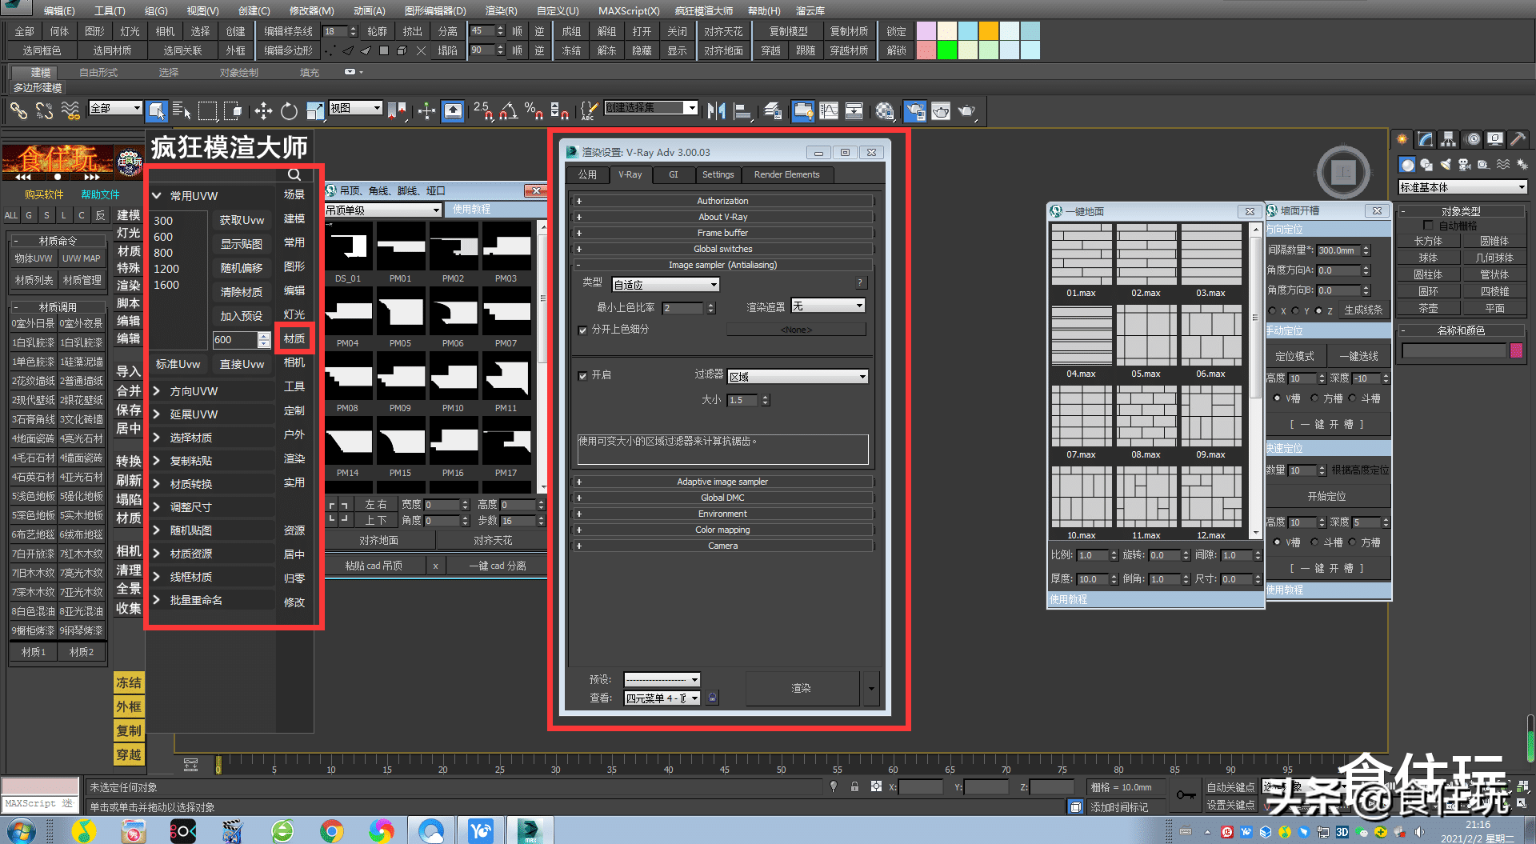
Task: Open the 类型 自适应 sampler dropdown
Action: 666,284
